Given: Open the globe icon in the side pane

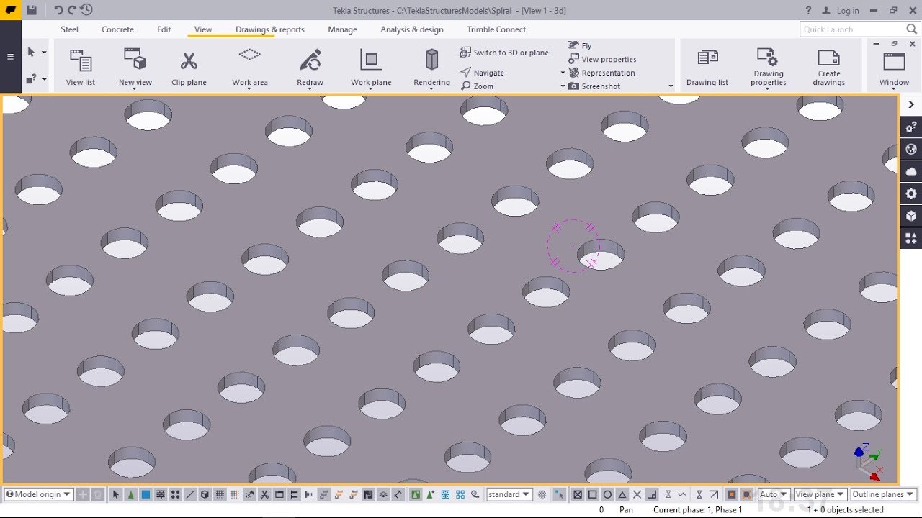Looking at the screenshot, I should click(x=911, y=150).
